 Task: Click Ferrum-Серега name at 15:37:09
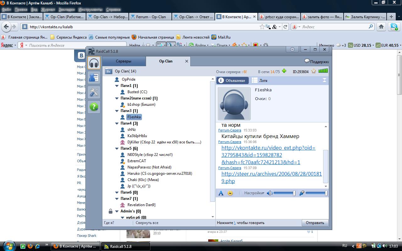[x=230, y=168]
